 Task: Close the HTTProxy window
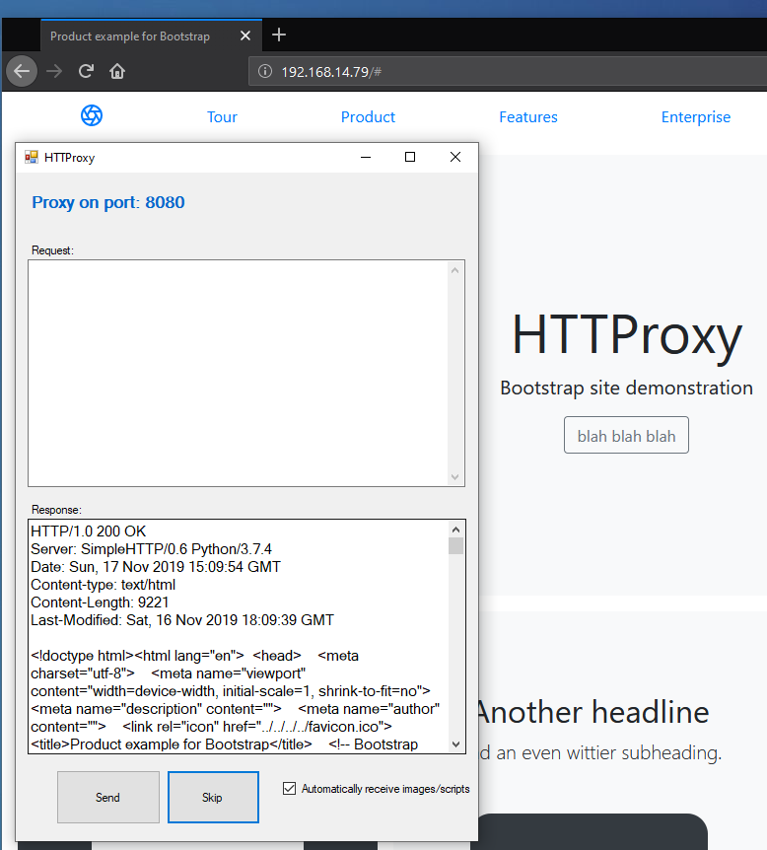tap(455, 157)
